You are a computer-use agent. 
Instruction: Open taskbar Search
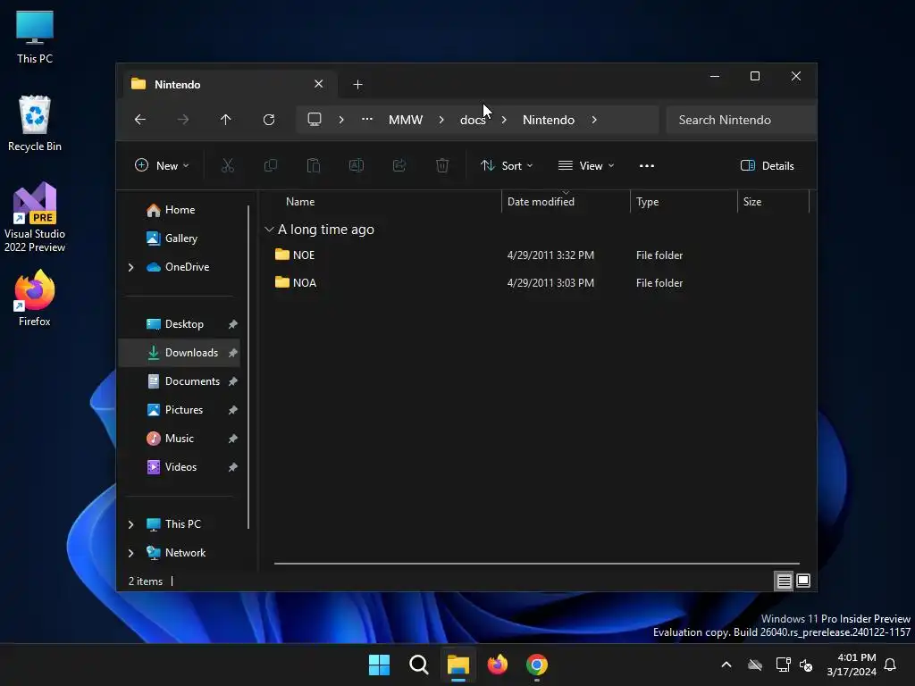(x=418, y=665)
